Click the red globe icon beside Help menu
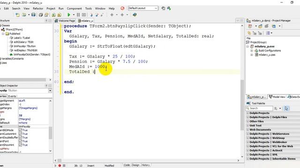 pyautogui.click(x=122, y=8)
